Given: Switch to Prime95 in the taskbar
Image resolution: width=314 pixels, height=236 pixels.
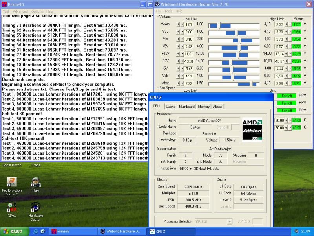Looking at the screenshot, I should pyautogui.click(x=72, y=231).
